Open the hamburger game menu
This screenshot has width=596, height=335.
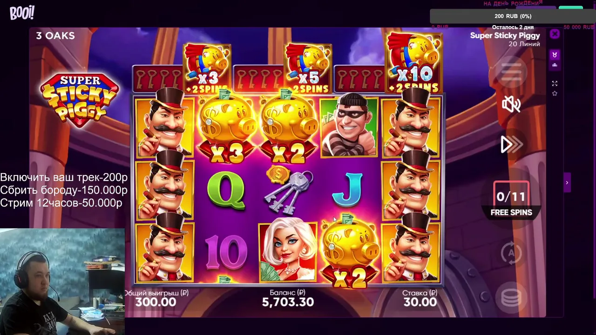pos(511,71)
